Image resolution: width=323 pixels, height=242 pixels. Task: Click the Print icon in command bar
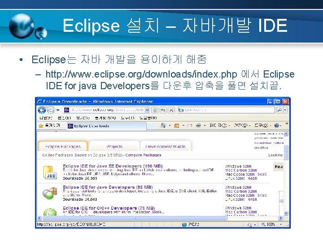tap(198, 125)
